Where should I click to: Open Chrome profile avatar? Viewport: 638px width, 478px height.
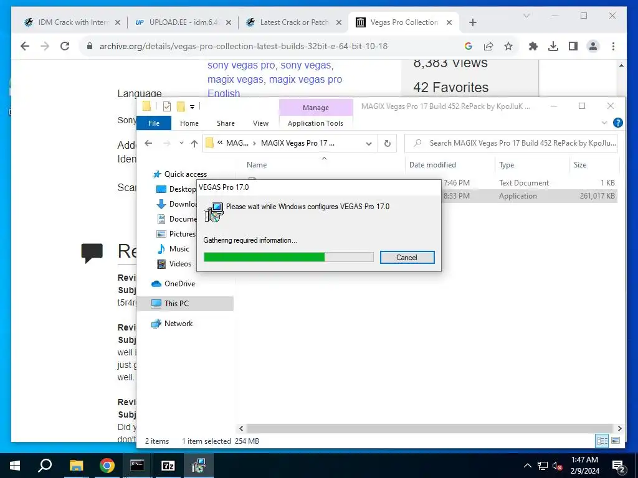(593, 46)
